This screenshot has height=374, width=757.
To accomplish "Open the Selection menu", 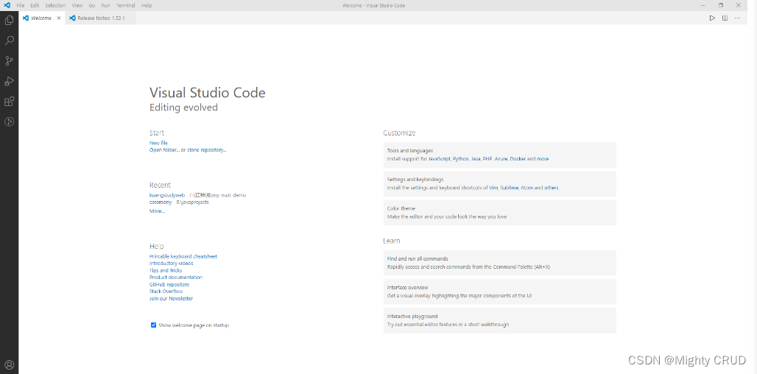I will [55, 5].
